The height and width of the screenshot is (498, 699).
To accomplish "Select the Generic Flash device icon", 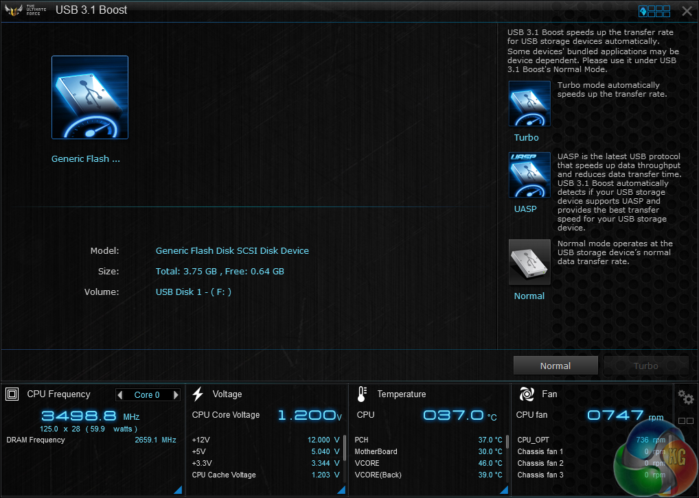I will [x=89, y=97].
